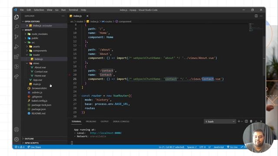
Task: Open the Edit menu
Action: [29, 10]
